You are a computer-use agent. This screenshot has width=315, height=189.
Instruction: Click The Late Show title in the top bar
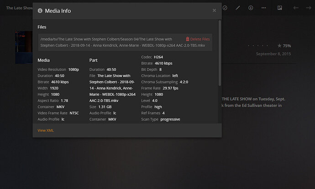[x=19, y=8]
